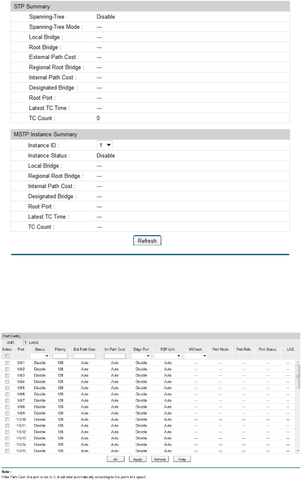
Task: Open the Instance ID dropdown
Action: click(x=105, y=145)
